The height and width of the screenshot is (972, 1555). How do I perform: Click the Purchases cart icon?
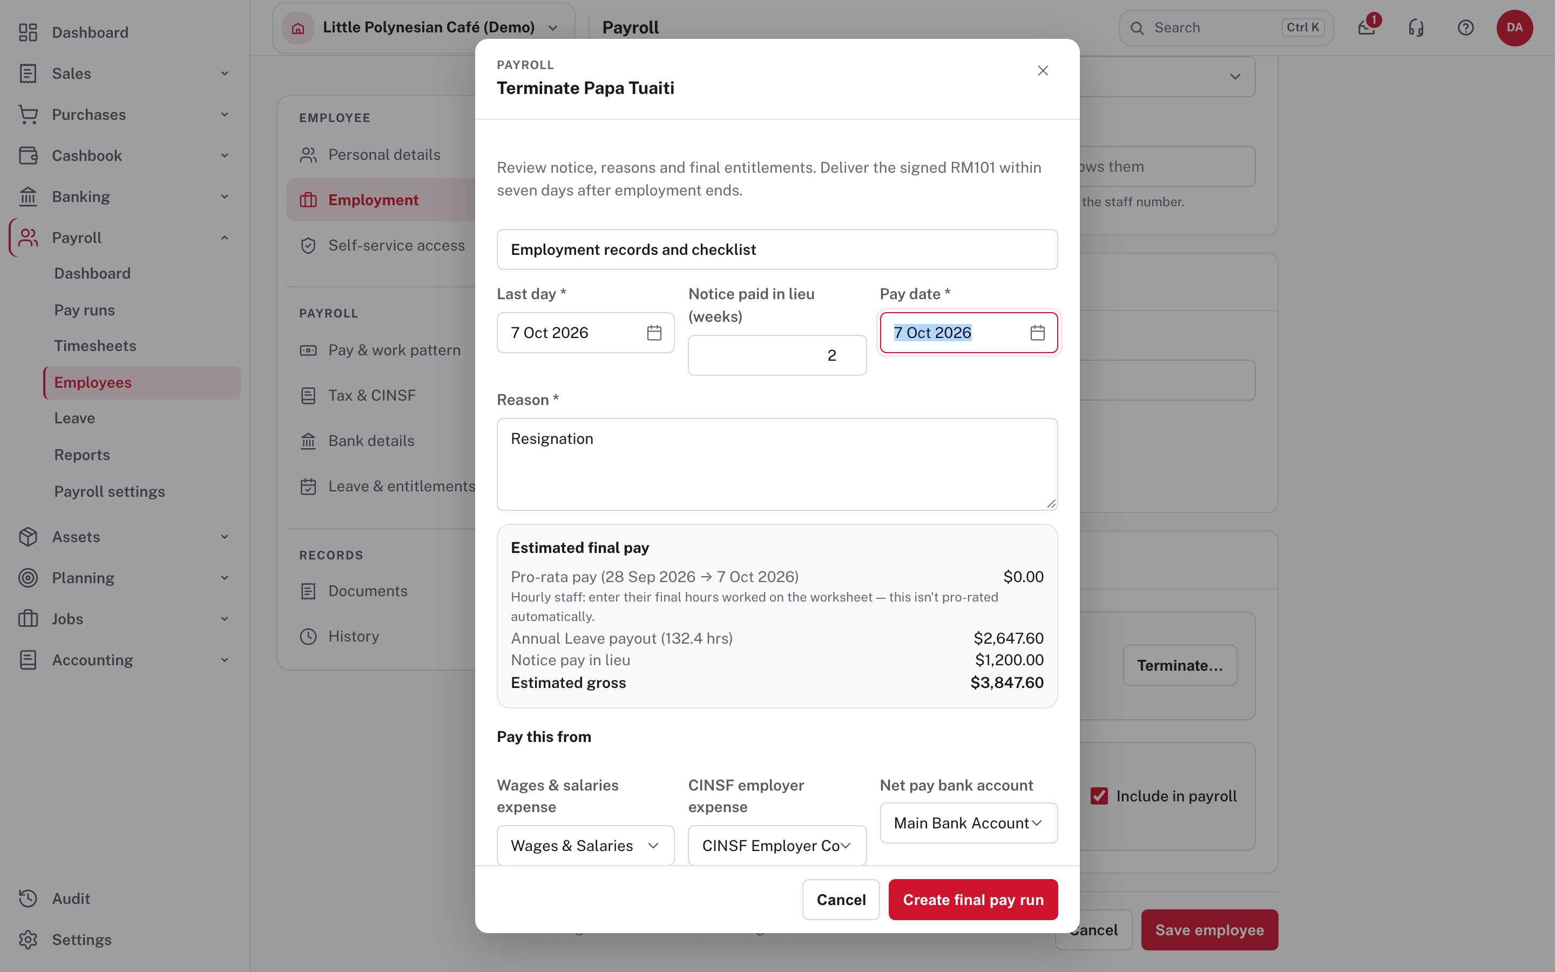[x=28, y=114]
